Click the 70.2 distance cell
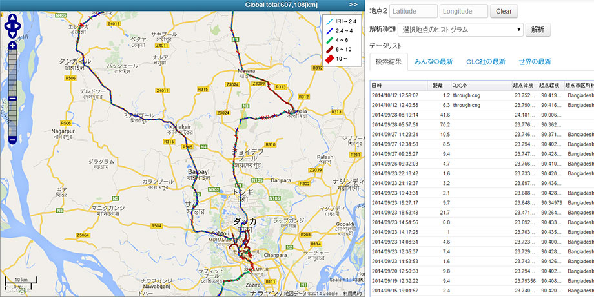The width and height of the screenshot is (594, 297). 438,125
